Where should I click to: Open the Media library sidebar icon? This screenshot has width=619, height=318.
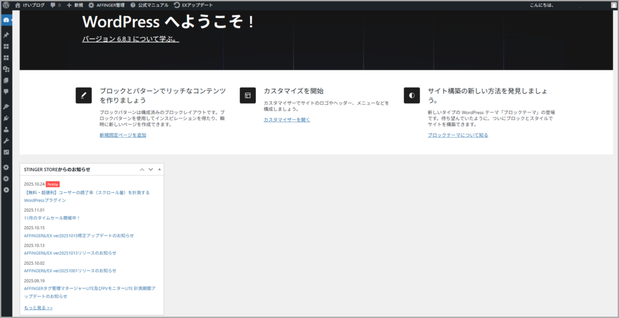pyautogui.click(x=6, y=69)
